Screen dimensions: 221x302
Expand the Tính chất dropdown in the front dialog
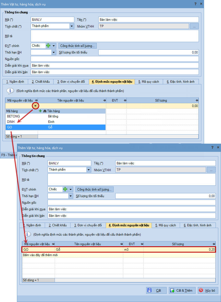[x=89, y=170]
